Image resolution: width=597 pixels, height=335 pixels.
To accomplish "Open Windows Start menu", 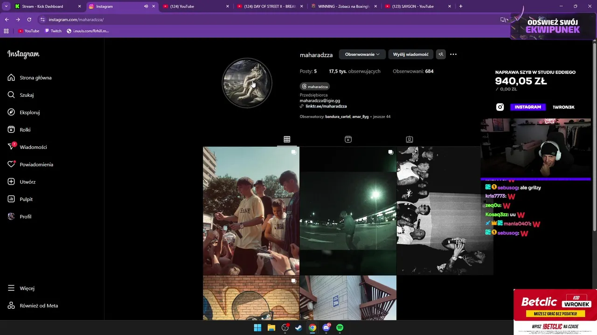I will click(x=257, y=328).
